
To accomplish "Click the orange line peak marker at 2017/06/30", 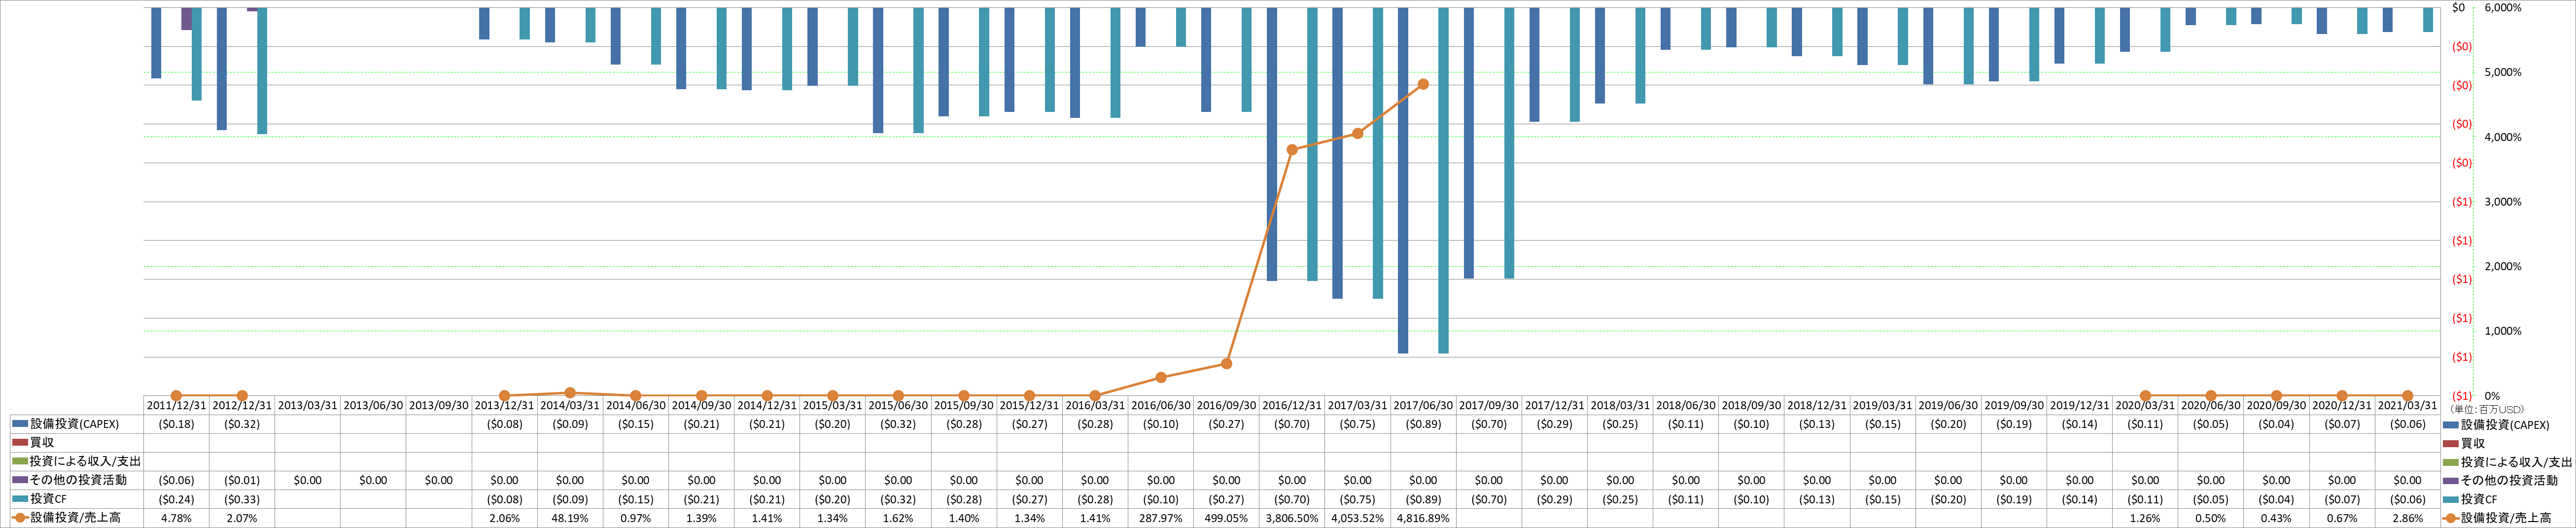I will (1423, 84).
